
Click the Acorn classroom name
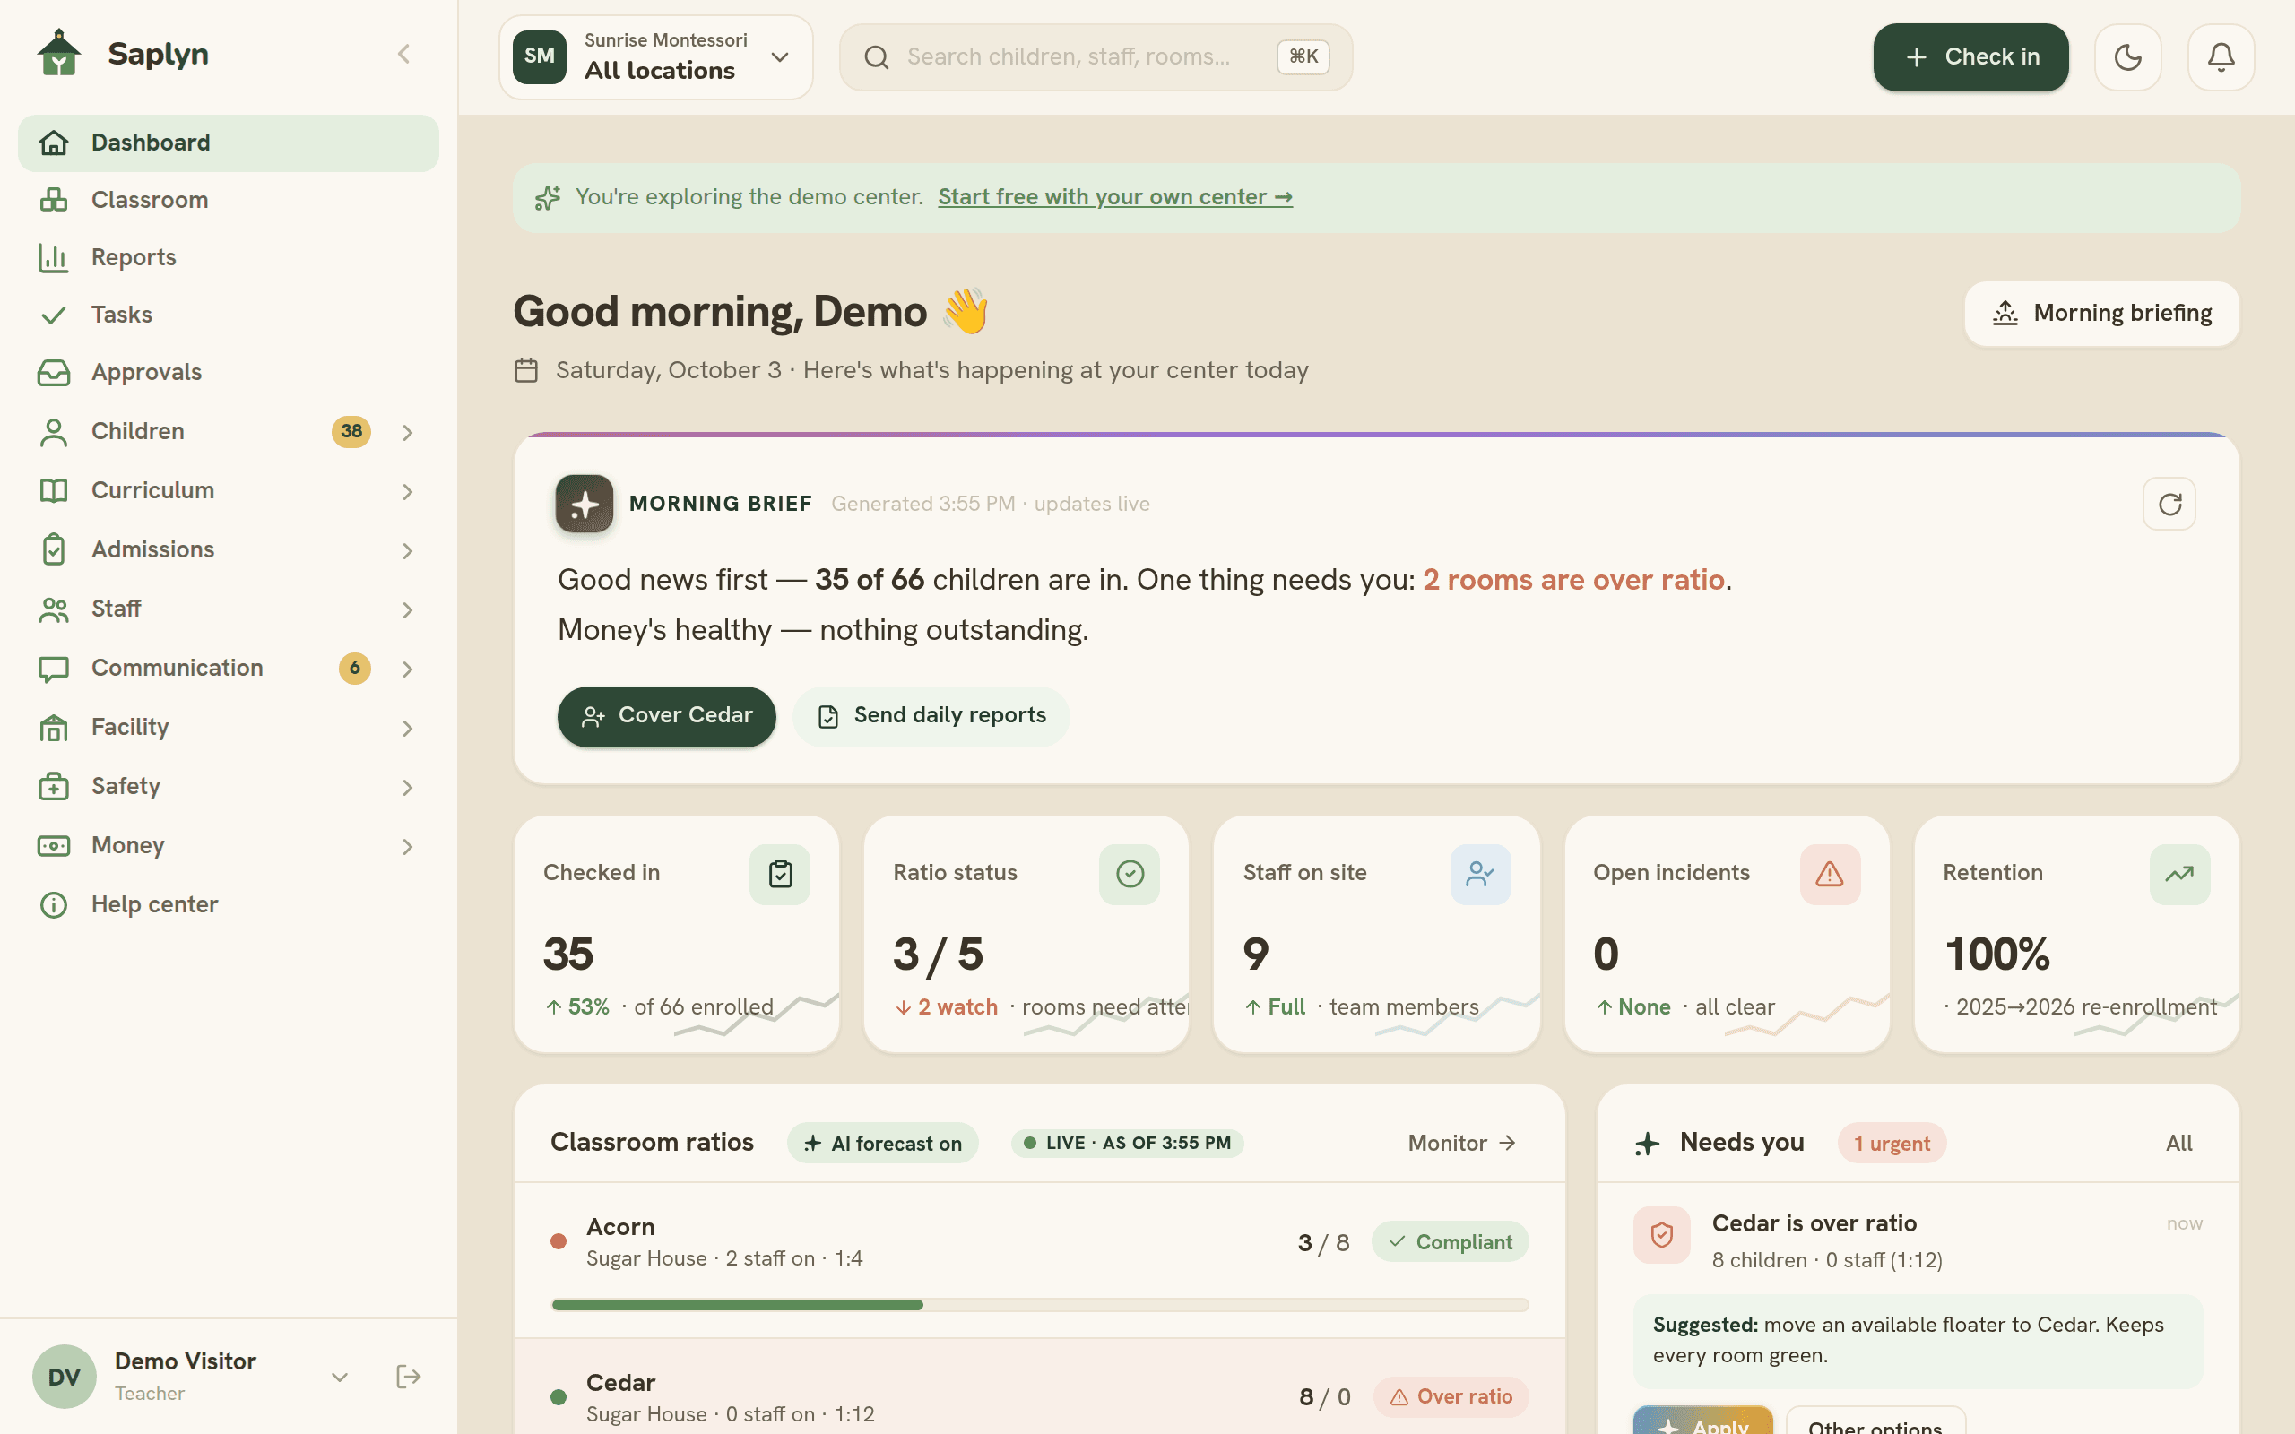(x=620, y=1226)
